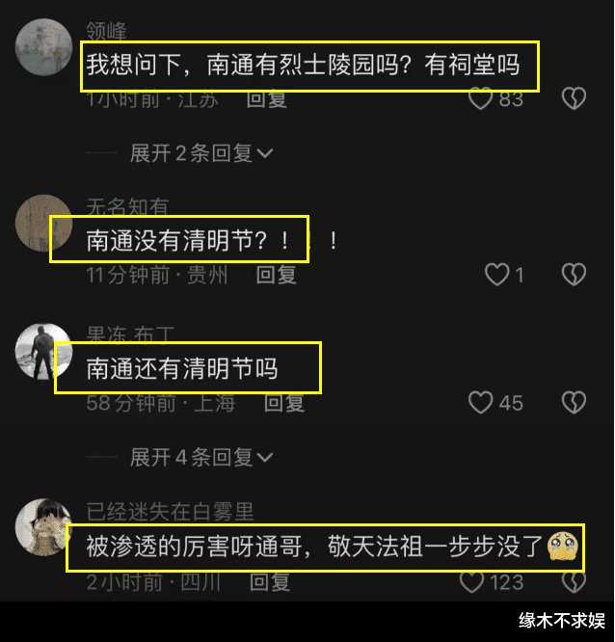
Task: Open 领峰's profile avatar
Action: click(43, 47)
